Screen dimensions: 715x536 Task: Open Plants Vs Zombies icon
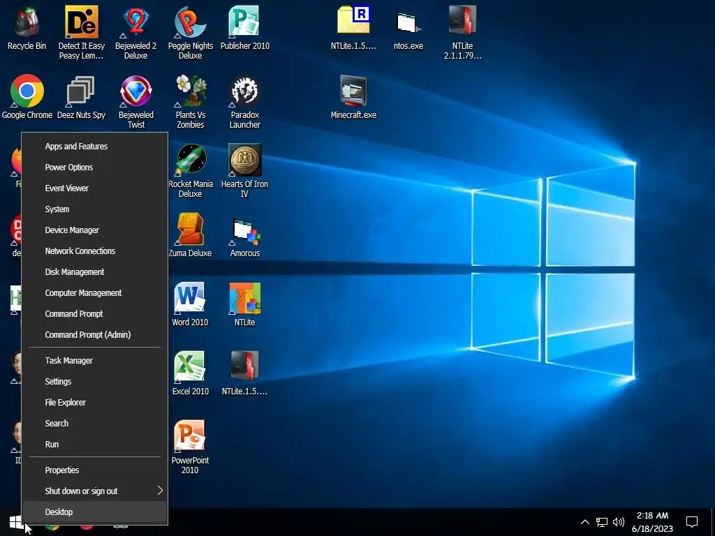[190, 101]
